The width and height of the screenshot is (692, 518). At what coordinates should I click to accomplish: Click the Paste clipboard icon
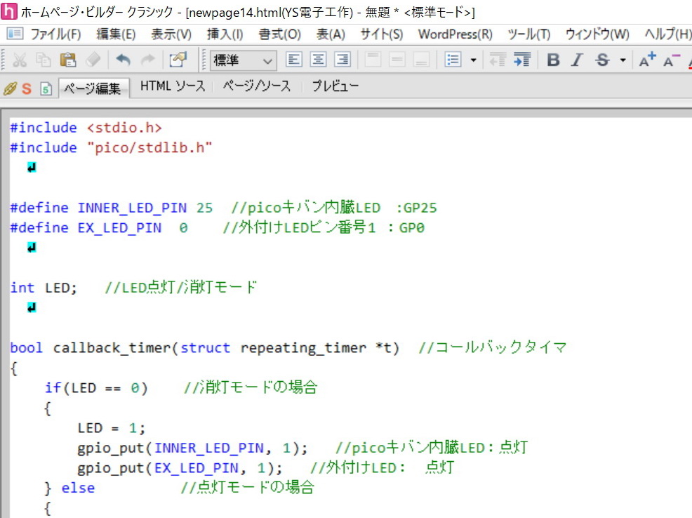pos(67,60)
